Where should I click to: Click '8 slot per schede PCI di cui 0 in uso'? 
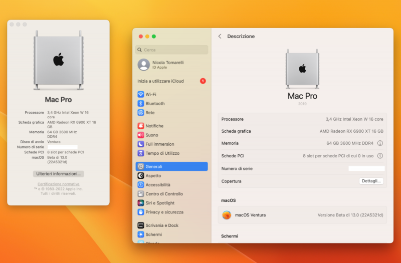click(338, 156)
